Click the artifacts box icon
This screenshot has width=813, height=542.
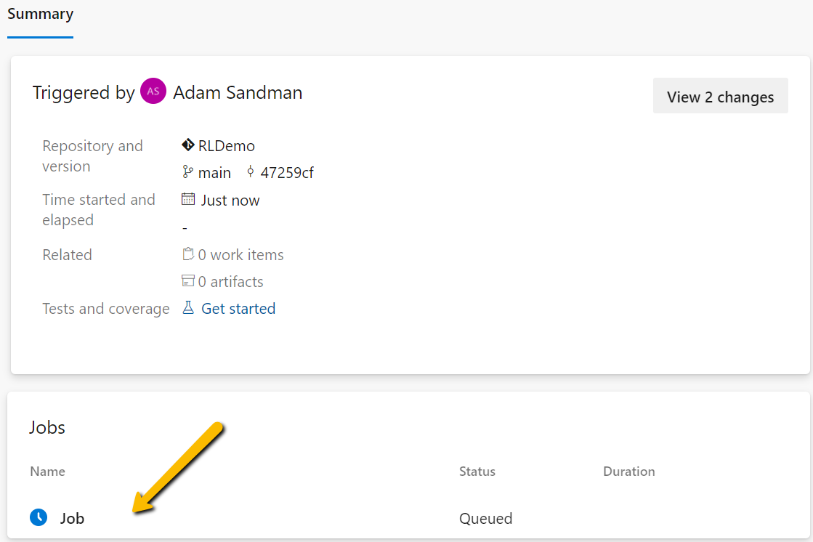tap(187, 281)
